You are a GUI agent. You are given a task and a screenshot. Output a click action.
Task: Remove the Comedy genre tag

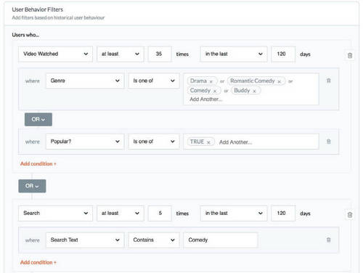click(x=215, y=91)
